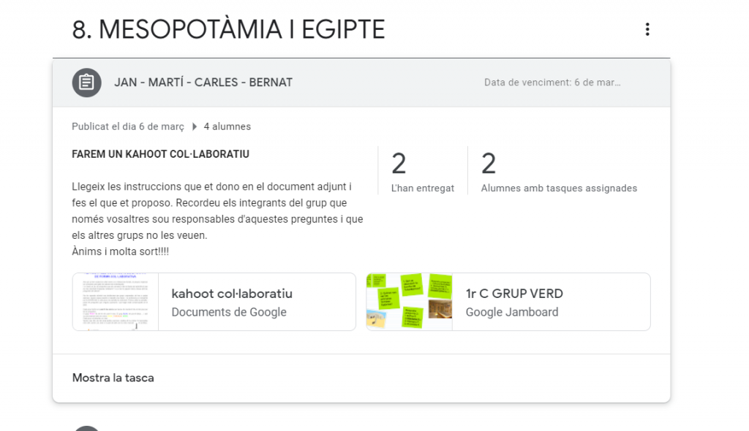This screenshot has width=749, height=431.
Task: Open the green sticky-notes Jamboard thumbnail
Action: tap(409, 302)
